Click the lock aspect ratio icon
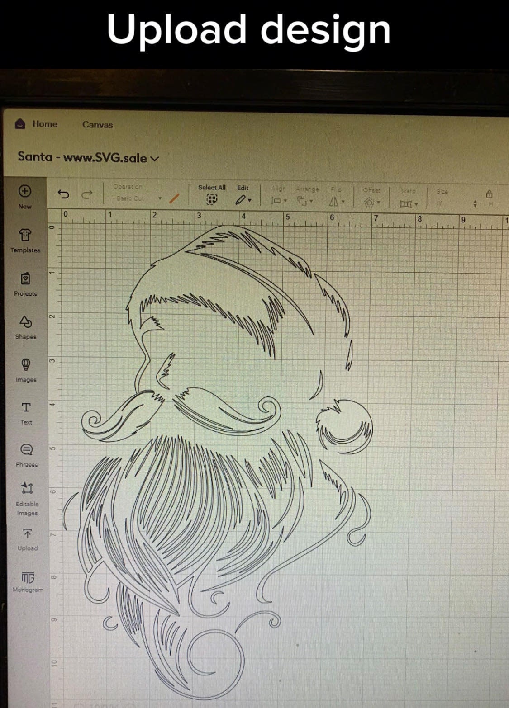 click(x=489, y=194)
